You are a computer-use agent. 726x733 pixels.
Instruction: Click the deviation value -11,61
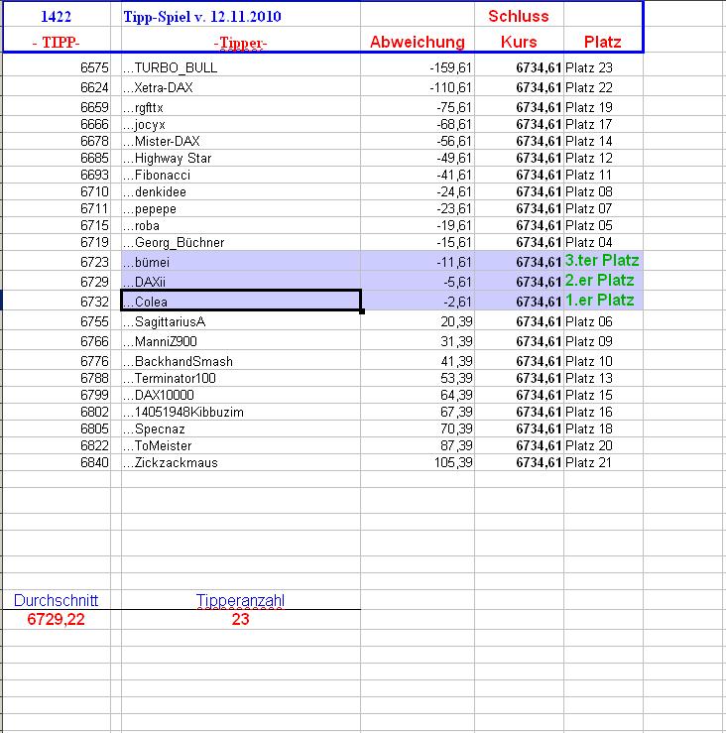pyautogui.click(x=454, y=262)
